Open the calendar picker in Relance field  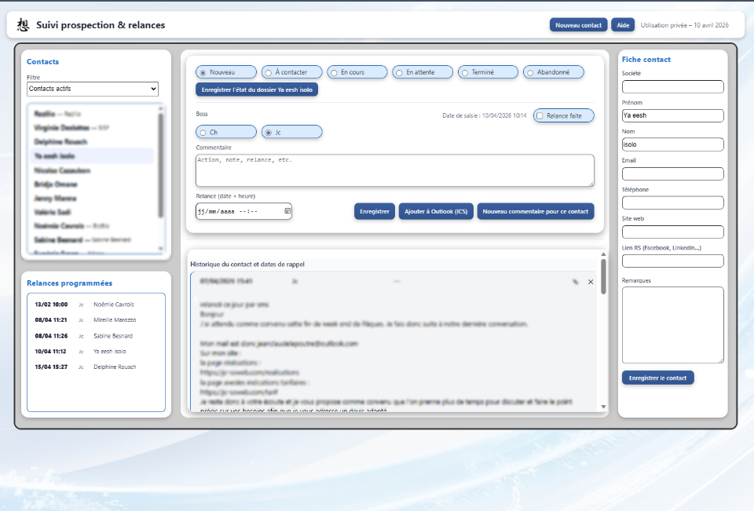point(287,211)
